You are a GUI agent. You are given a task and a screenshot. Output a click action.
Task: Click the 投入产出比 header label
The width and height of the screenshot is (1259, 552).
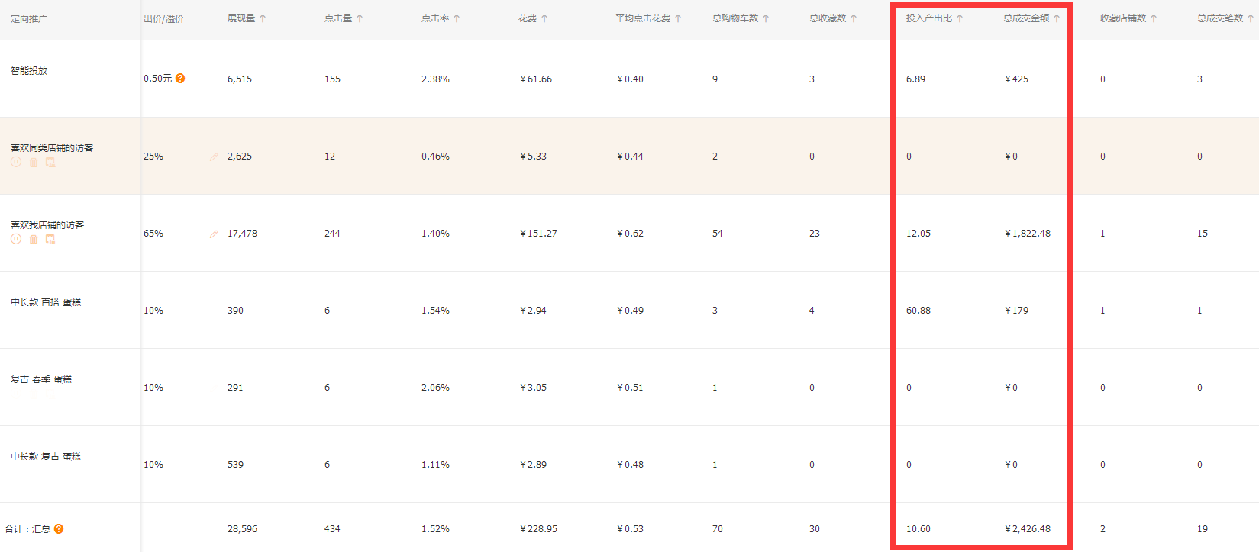coord(929,18)
